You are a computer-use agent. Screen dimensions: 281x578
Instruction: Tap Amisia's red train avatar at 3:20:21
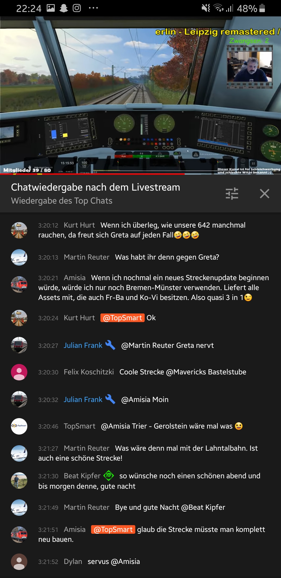click(x=19, y=284)
